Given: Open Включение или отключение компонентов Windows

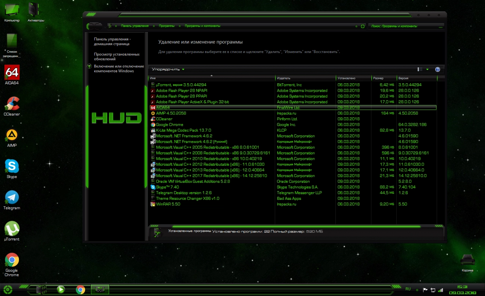Looking at the screenshot, I should tap(119, 69).
